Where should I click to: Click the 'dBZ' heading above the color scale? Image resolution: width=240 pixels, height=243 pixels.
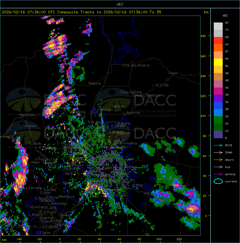[225, 16]
